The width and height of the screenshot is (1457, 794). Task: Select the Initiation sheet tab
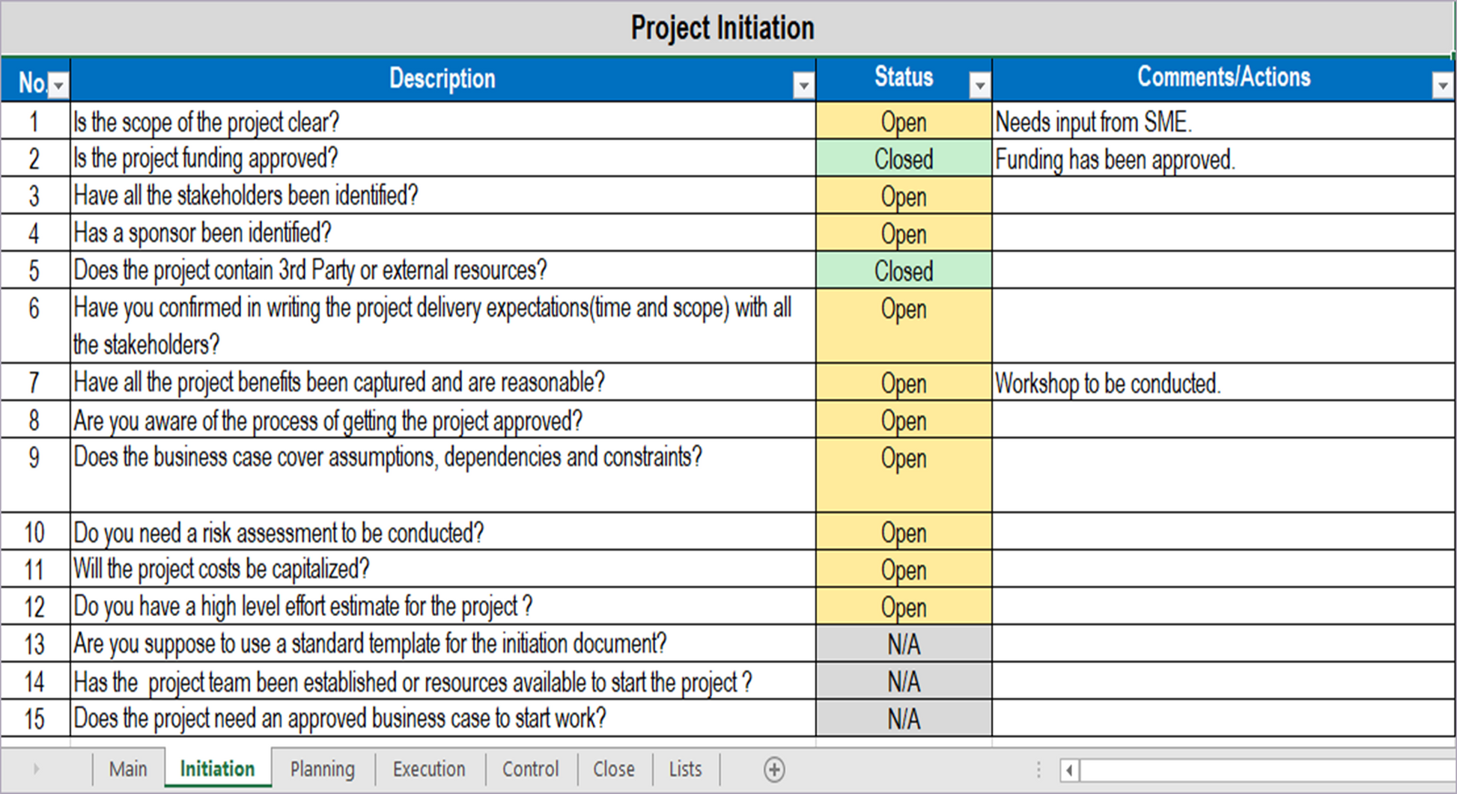point(217,769)
